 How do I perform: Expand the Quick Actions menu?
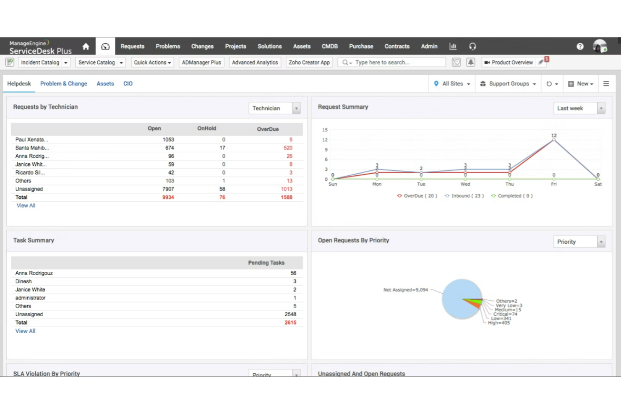(152, 62)
